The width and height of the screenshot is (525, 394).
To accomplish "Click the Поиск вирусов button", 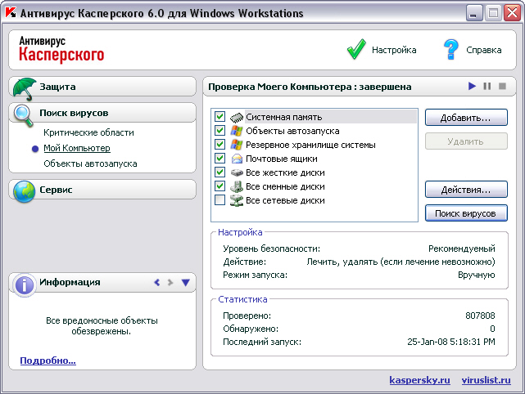I will click(x=466, y=213).
